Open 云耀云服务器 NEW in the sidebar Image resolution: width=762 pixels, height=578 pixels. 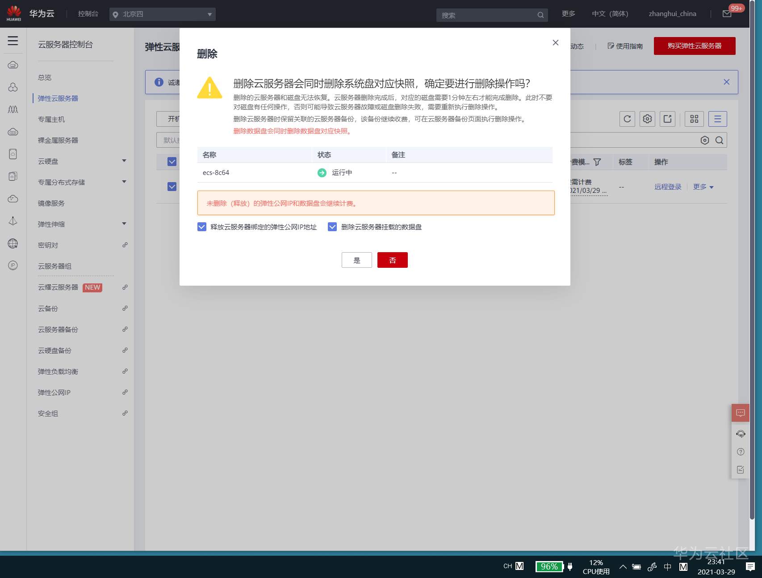(x=70, y=287)
